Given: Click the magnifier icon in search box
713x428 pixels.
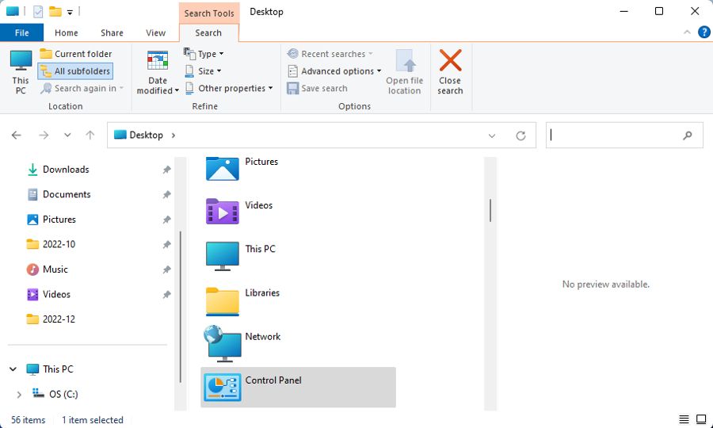Looking at the screenshot, I should click(x=688, y=135).
